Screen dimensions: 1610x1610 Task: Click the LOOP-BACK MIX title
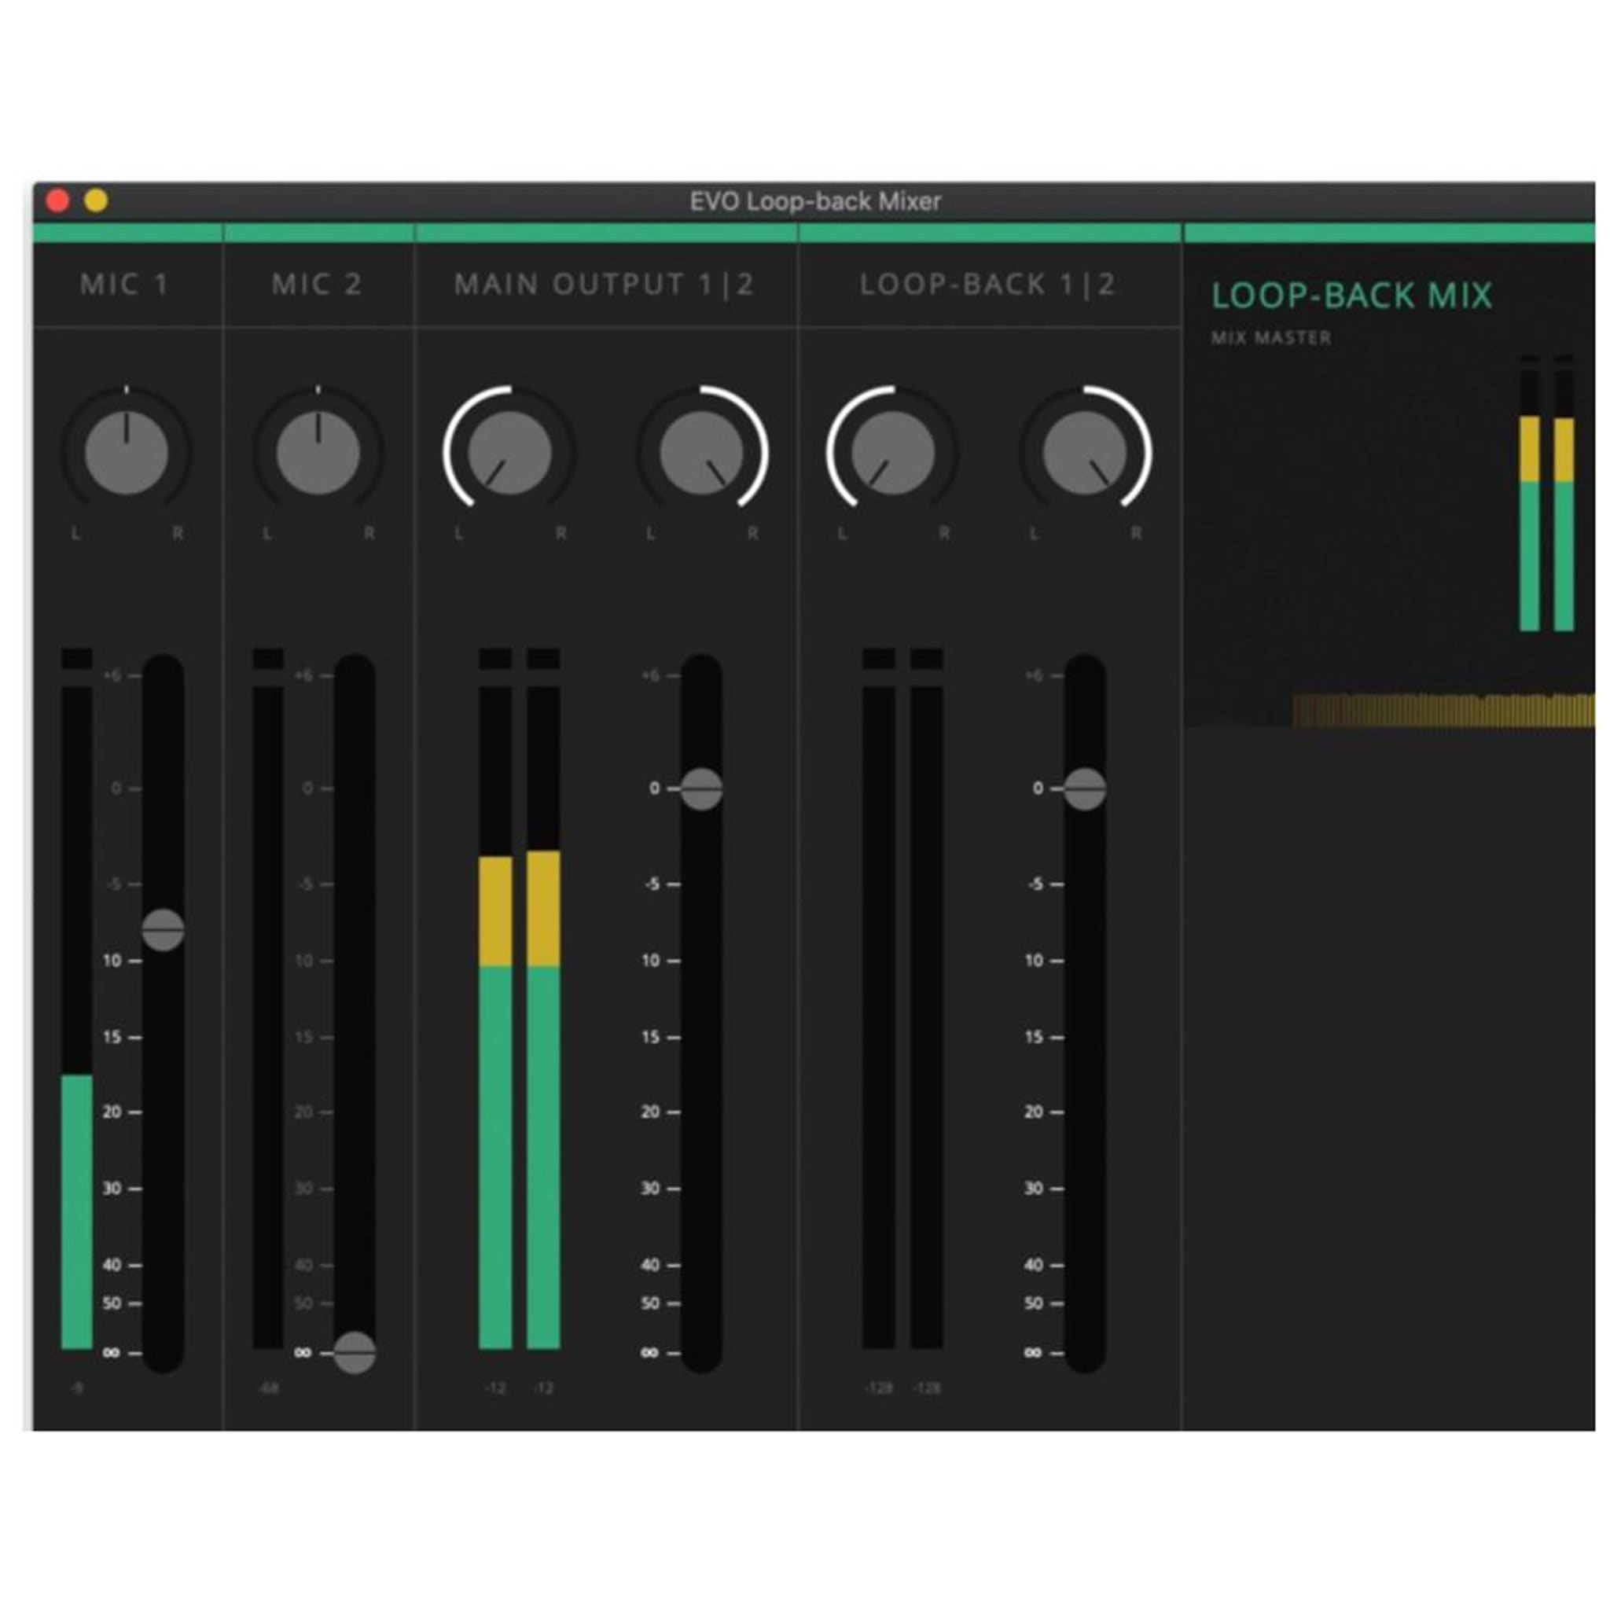click(x=1351, y=296)
